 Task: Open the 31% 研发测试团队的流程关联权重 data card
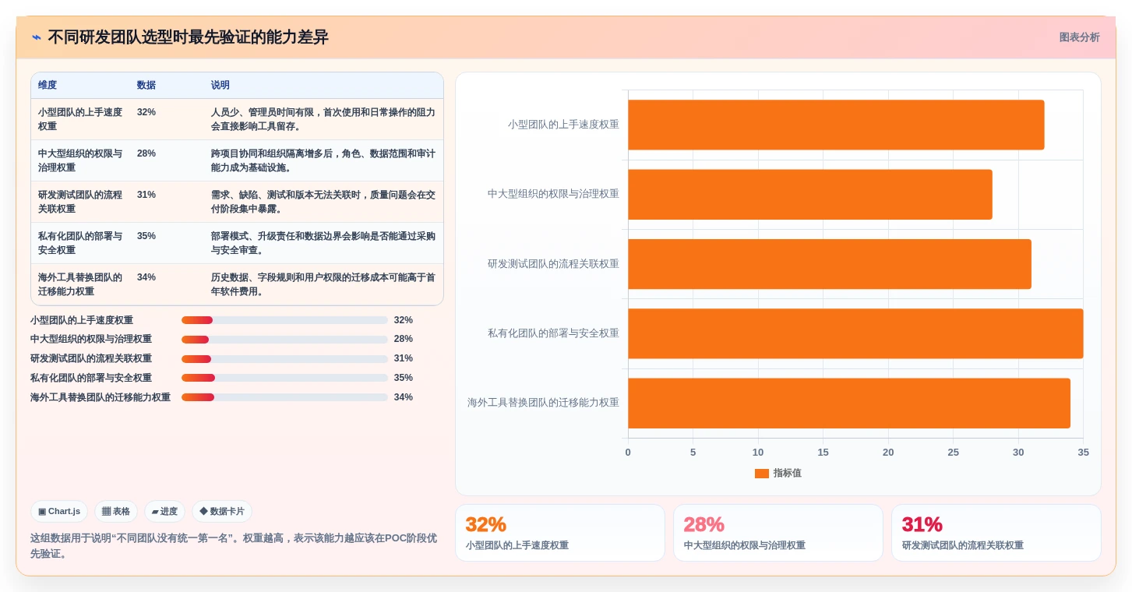[x=996, y=533]
